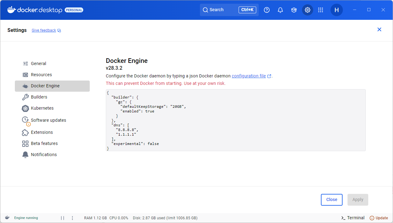Open Software updates settings section
The height and width of the screenshot is (223, 393).
pos(52,120)
